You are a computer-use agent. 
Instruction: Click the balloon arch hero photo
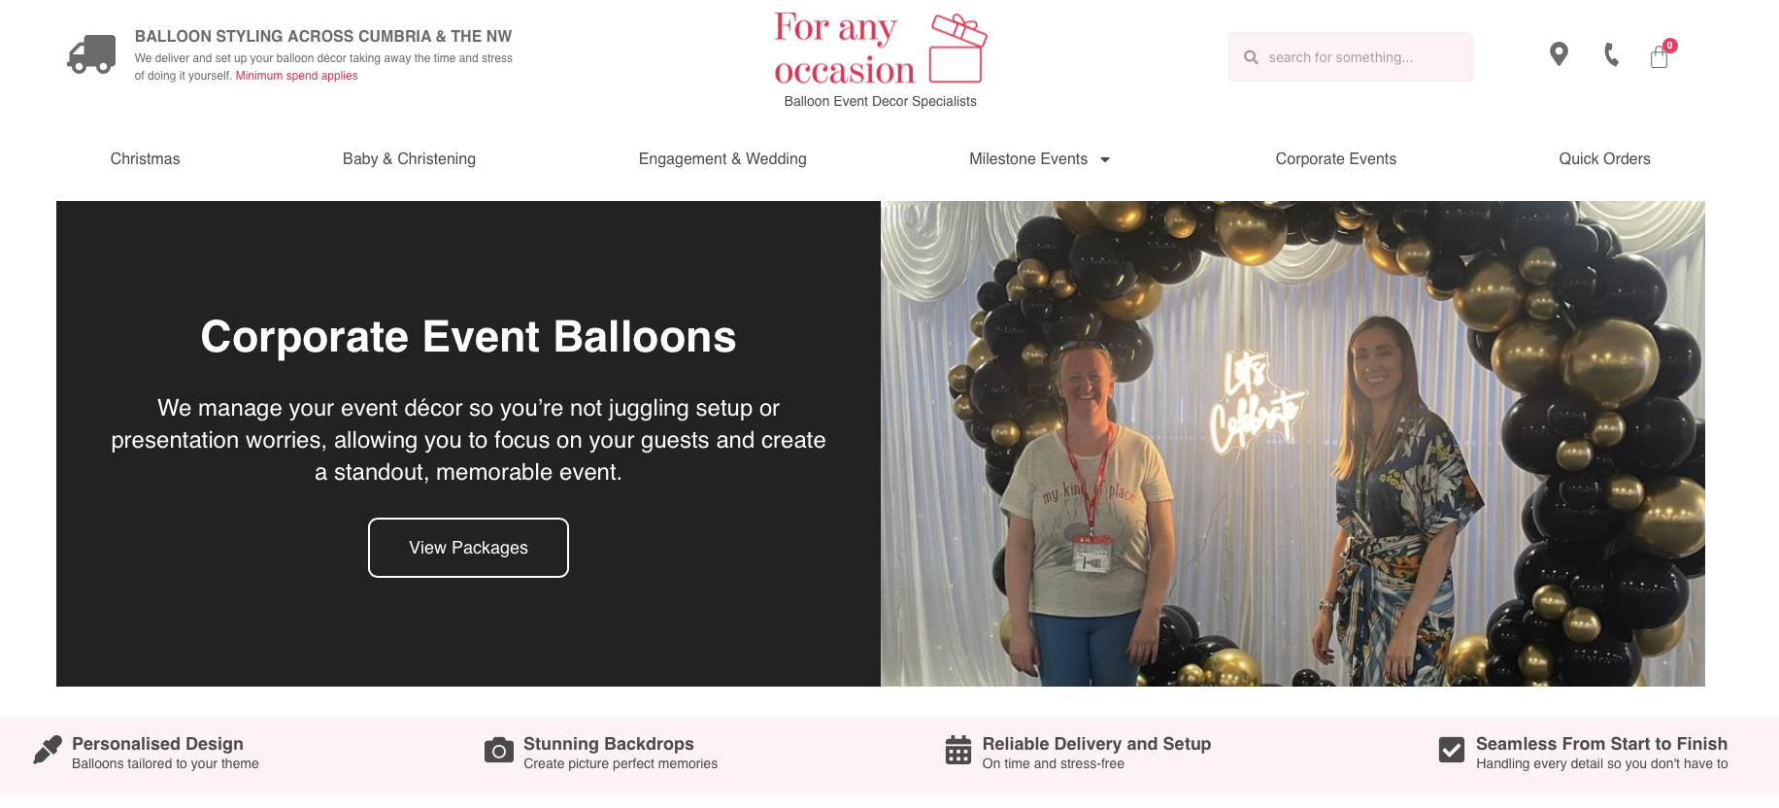pyautogui.click(x=1292, y=444)
